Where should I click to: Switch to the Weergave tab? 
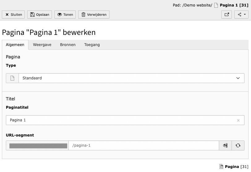pyautogui.click(x=42, y=45)
